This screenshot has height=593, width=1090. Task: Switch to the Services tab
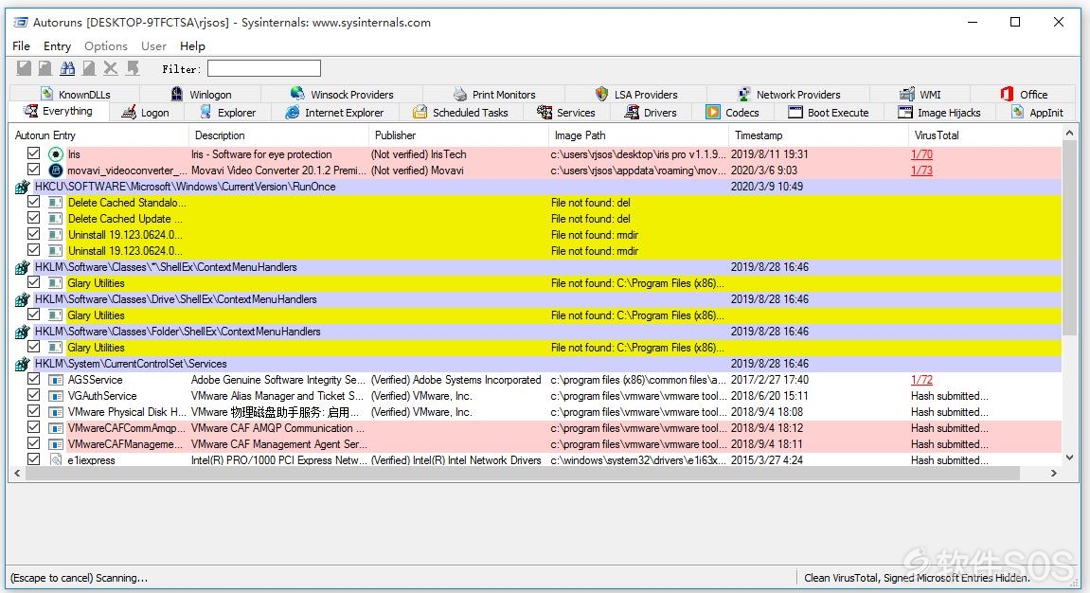[566, 112]
